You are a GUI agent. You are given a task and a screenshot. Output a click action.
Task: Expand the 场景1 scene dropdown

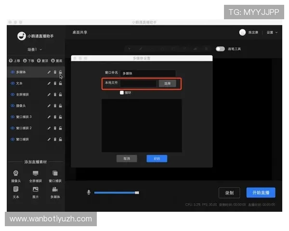click(x=35, y=50)
